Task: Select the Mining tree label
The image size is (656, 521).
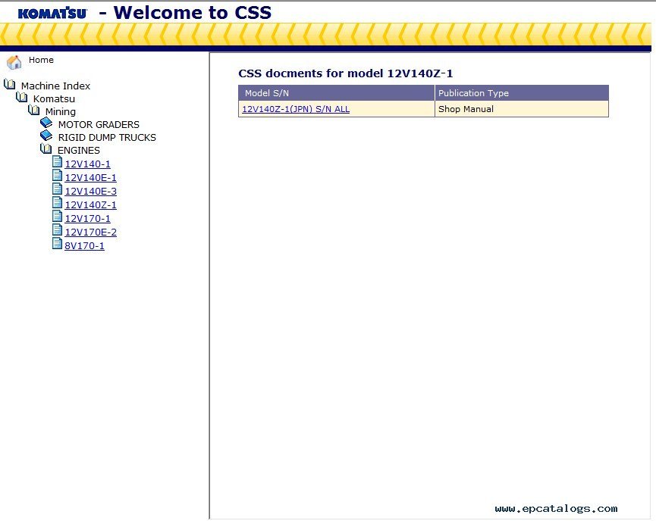Action: point(61,111)
